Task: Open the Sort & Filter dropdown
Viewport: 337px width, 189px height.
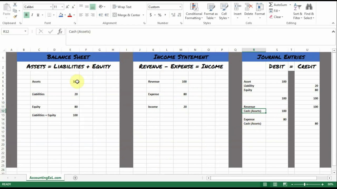Action: (x=298, y=11)
